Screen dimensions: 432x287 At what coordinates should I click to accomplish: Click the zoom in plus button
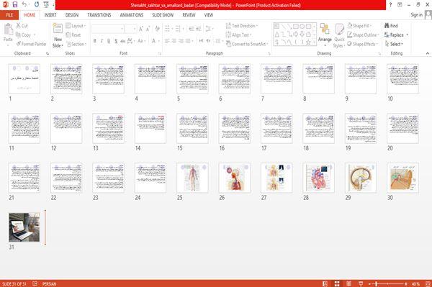coord(406,283)
